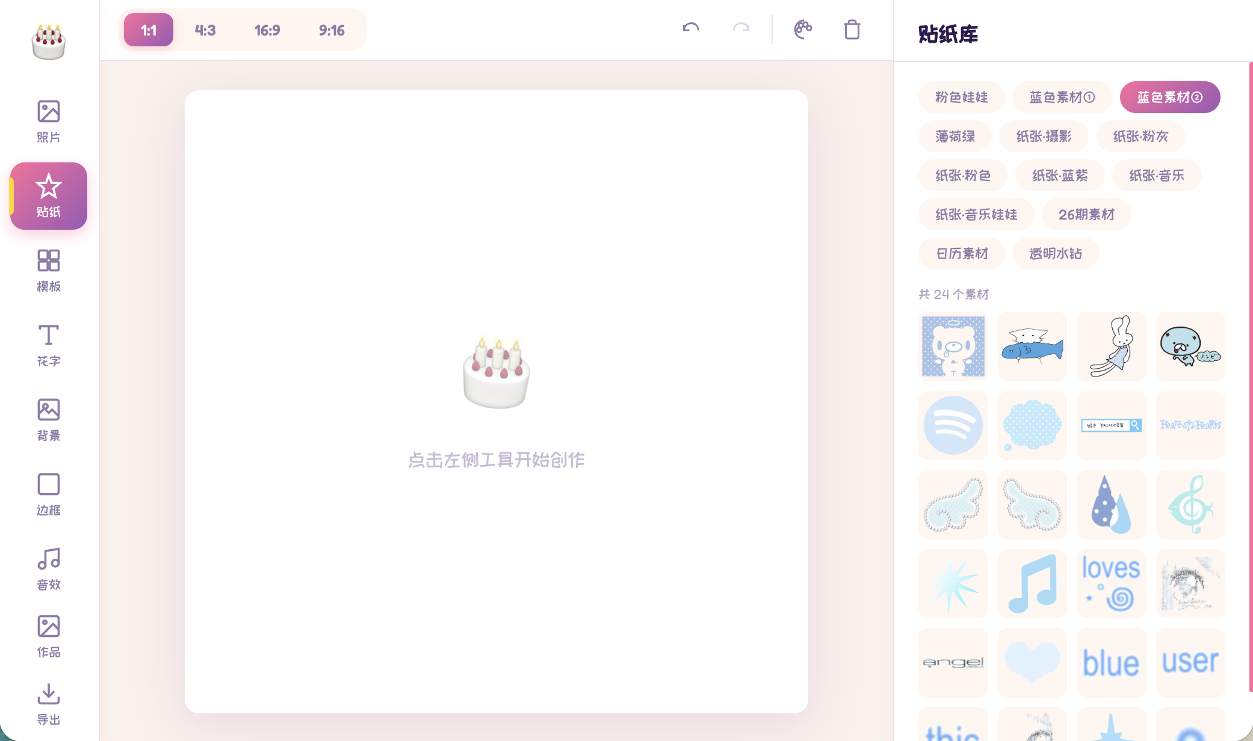Open the 花字 text tool

pos(49,345)
